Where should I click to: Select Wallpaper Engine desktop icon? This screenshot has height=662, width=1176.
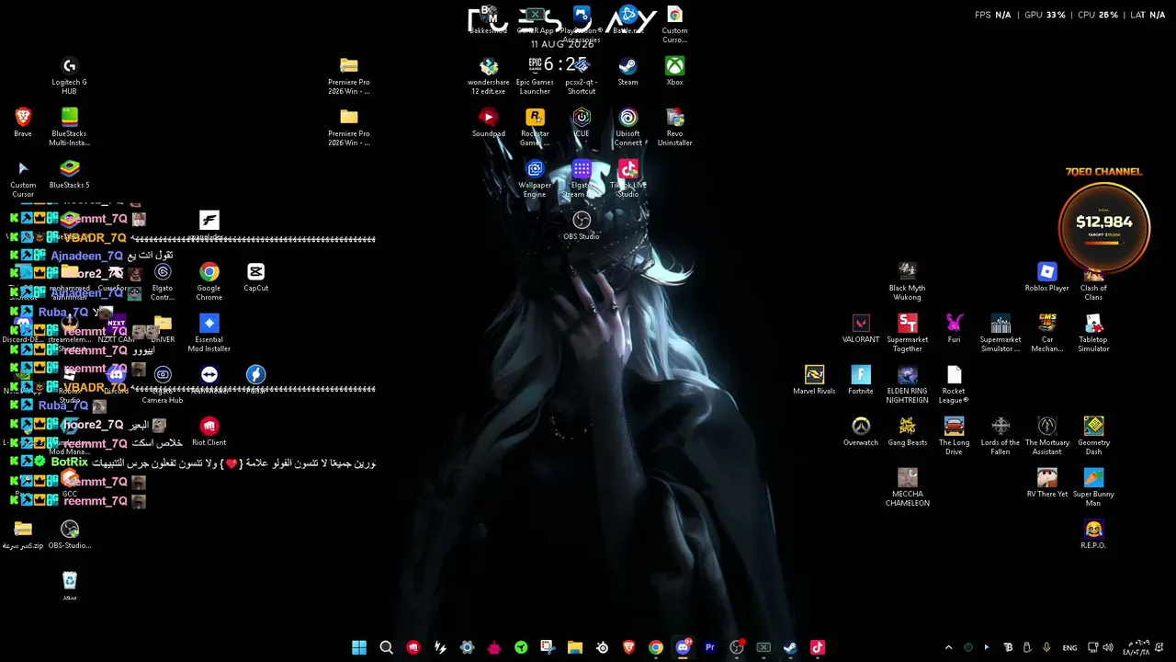(535, 178)
